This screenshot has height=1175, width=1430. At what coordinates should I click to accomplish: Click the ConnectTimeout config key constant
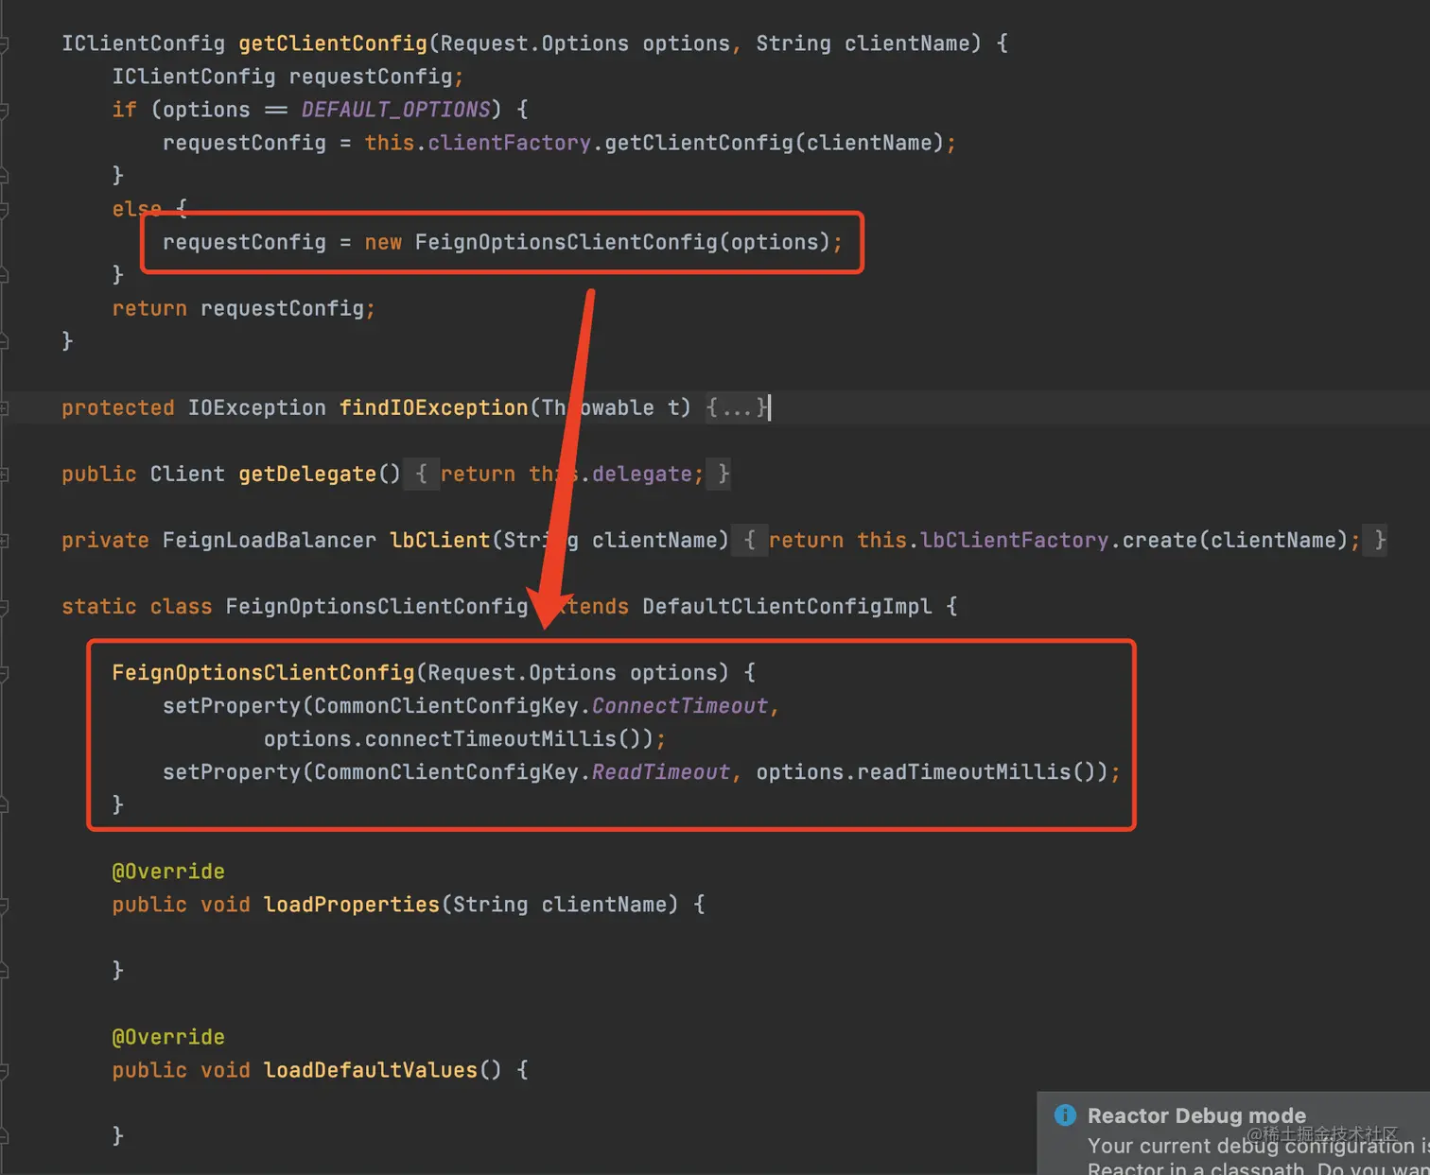tap(680, 706)
